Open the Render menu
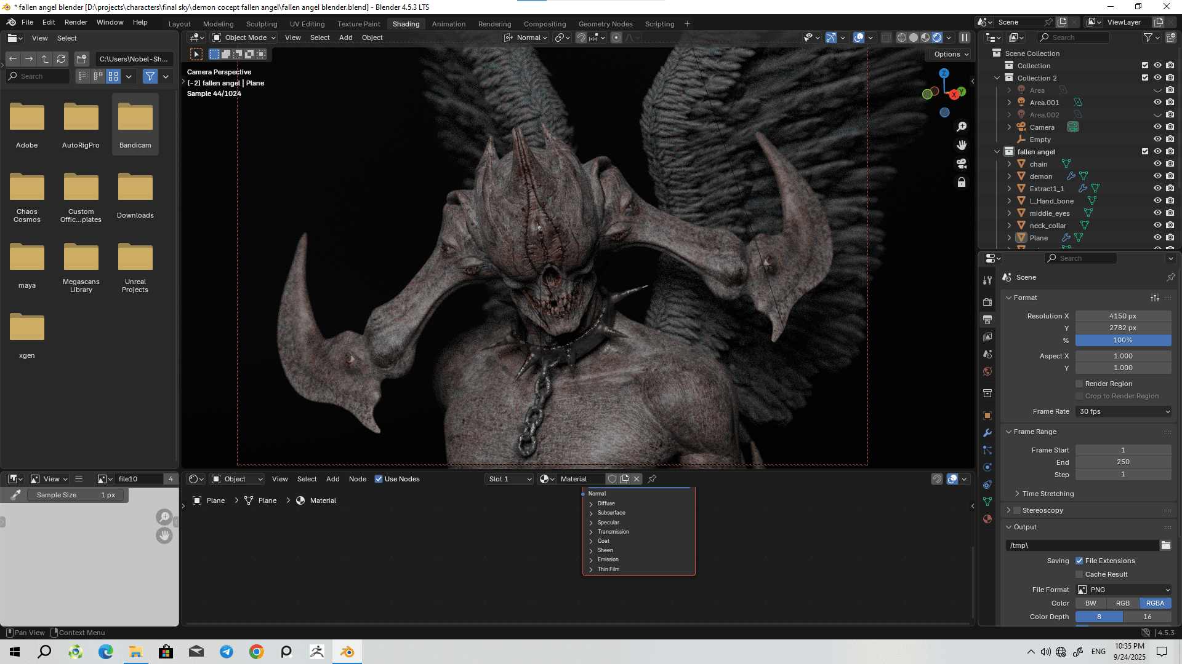 [76, 22]
